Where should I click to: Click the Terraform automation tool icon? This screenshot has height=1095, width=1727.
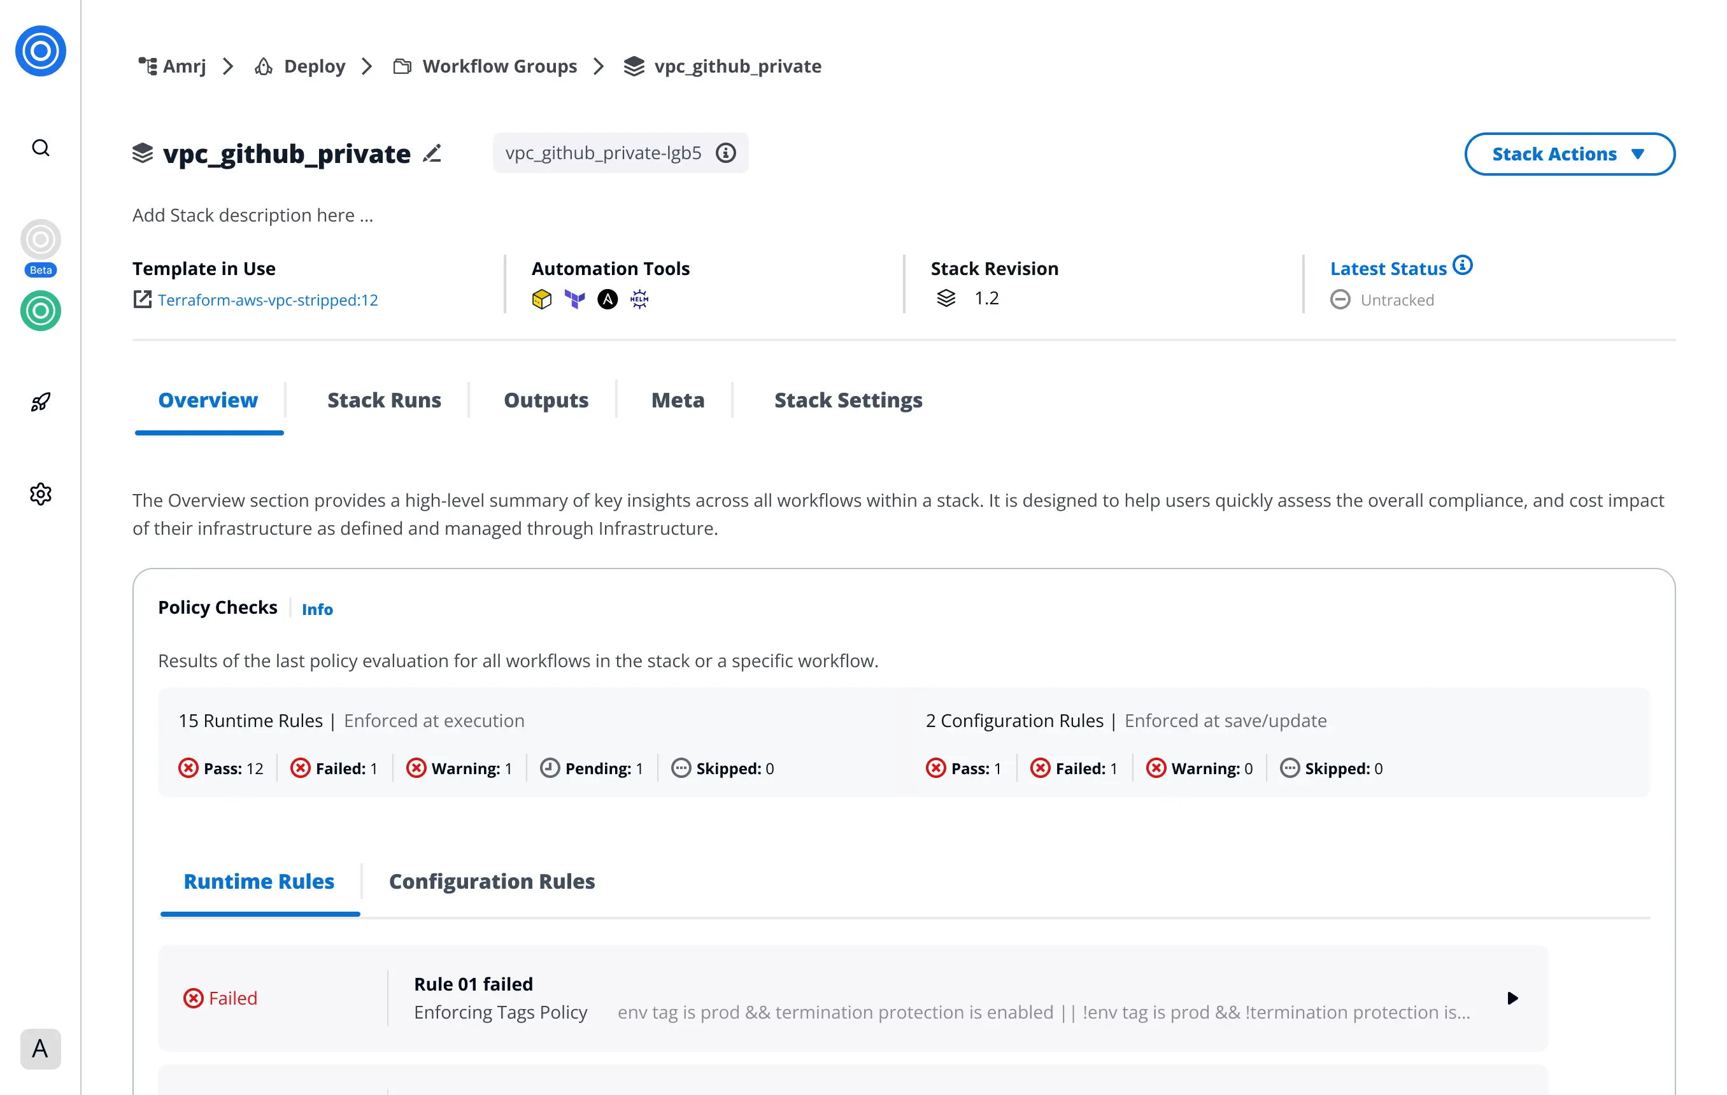pyautogui.click(x=574, y=299)
